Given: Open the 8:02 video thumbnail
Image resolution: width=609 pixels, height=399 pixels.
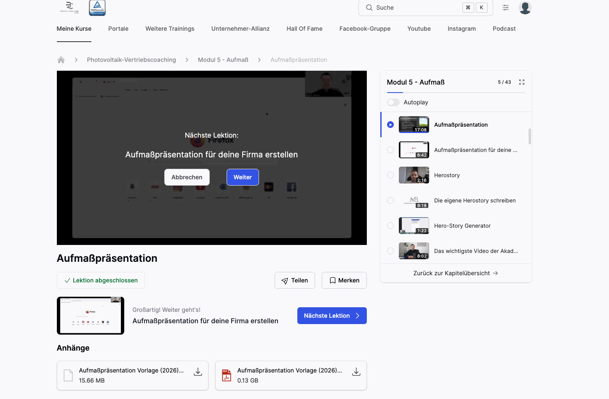Looking at the screenshot, I should pos(414,251).
